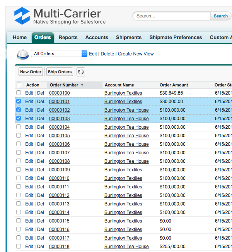Click Del for order 00000117
Screen dimensions: 232x252
click(x=41, y=238)
